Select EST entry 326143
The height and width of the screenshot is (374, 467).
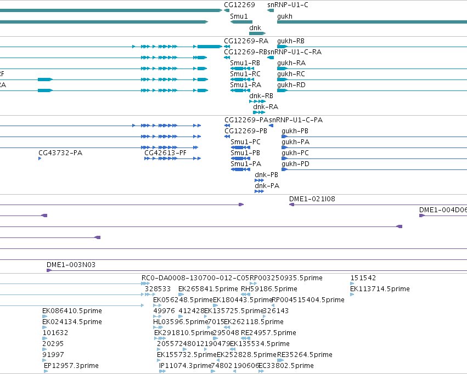click(276, 311)
